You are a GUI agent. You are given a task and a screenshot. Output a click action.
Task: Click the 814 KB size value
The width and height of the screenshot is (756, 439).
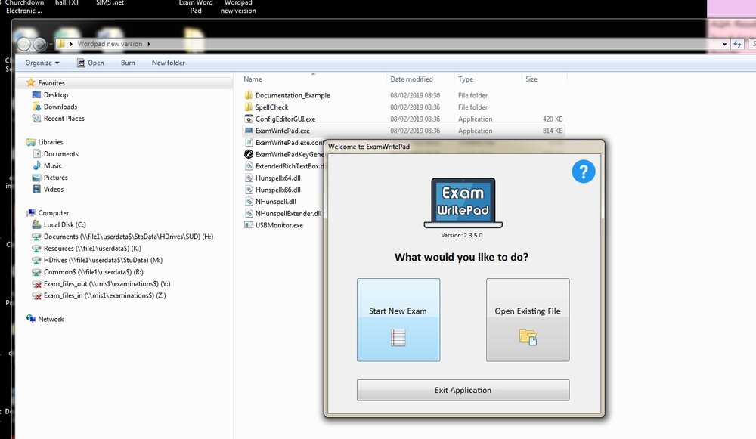click(553, 131)
